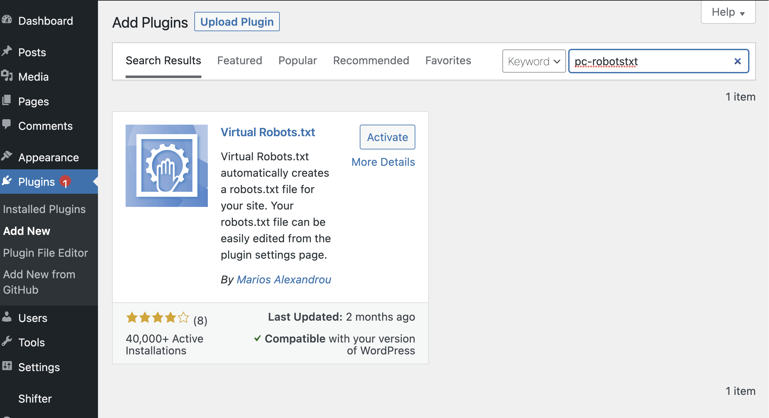Click the Plugins update count badge
The image size is (769, 418).
(65, 182)
